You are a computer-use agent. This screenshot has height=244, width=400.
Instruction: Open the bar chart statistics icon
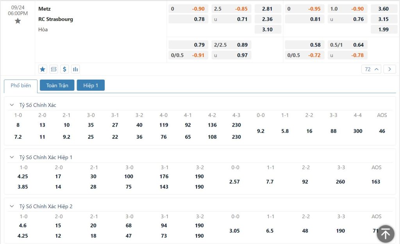click(x=75, y=69)
